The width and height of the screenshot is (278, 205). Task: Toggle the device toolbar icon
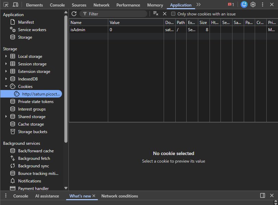[15, 4]
